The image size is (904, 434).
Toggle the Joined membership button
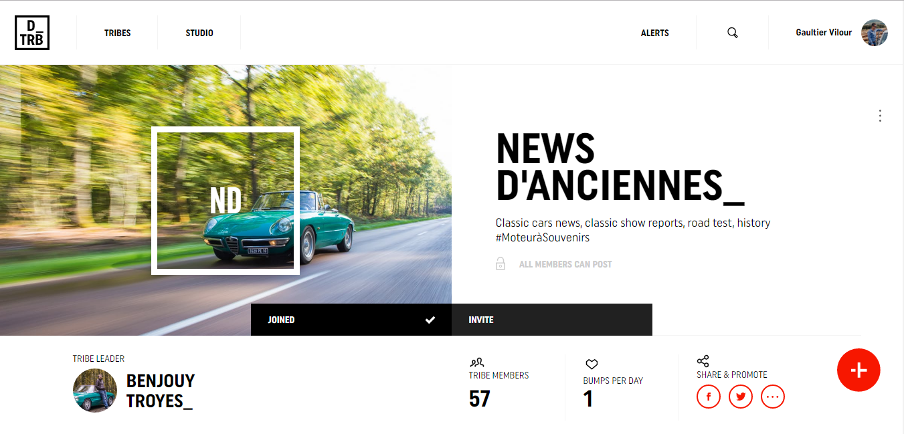pos(351,320)
